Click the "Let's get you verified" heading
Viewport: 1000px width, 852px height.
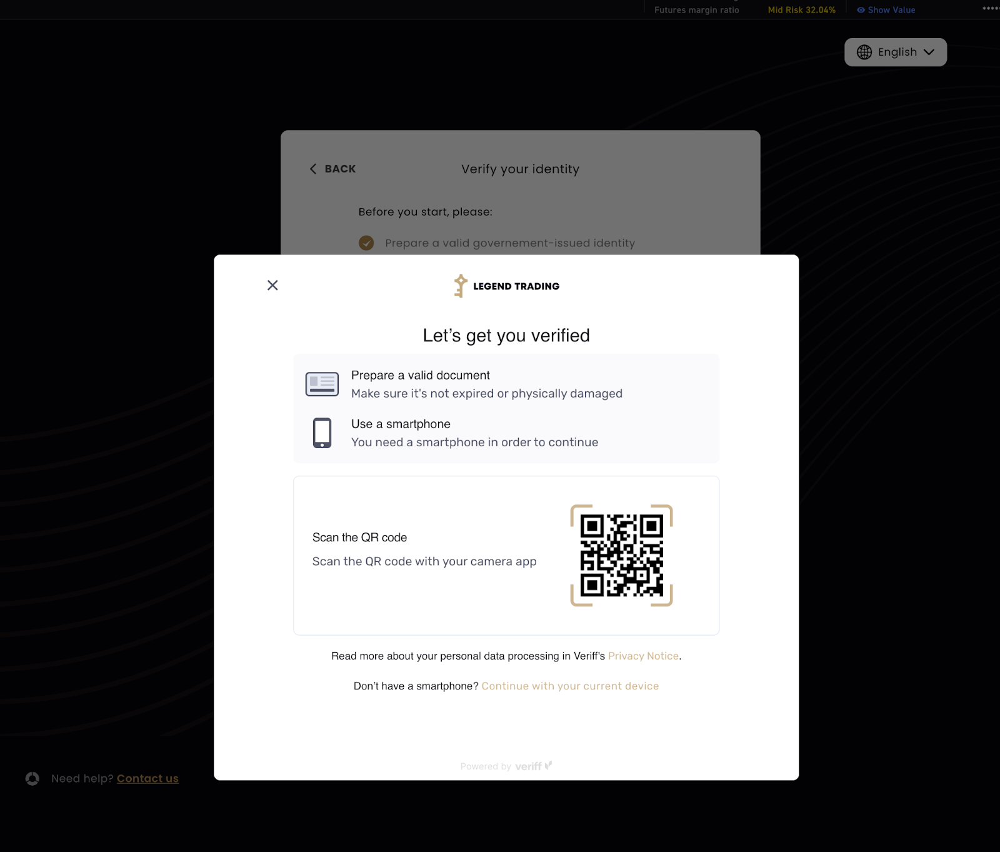[506, 336]
